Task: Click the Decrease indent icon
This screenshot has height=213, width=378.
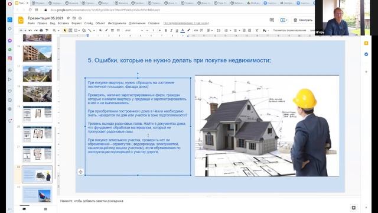Action: click(x=244, y=30)
